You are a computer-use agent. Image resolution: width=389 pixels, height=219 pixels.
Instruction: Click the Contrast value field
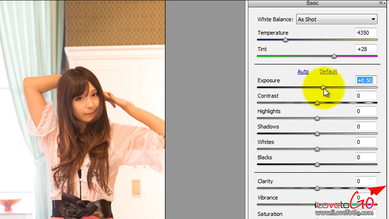coord(366,95)
